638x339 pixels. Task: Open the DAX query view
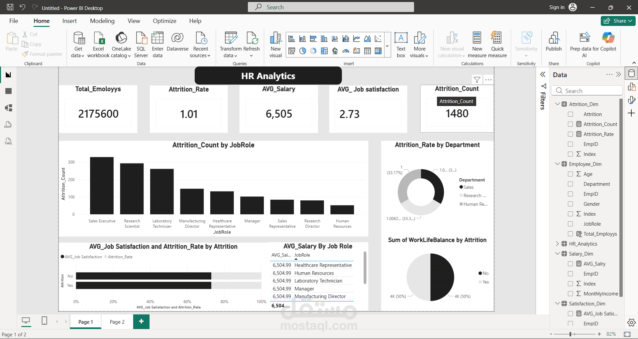[x=8, y=125]
